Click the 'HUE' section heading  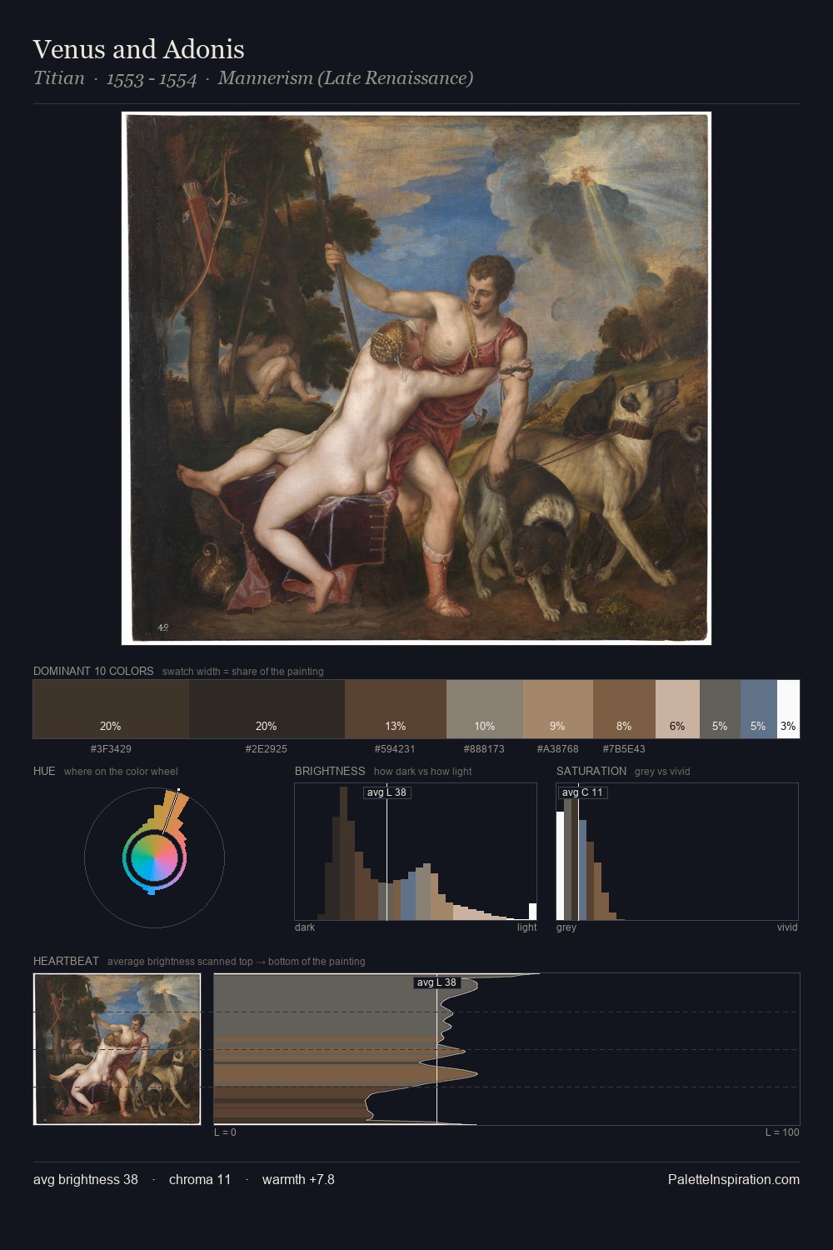[44, 771]
